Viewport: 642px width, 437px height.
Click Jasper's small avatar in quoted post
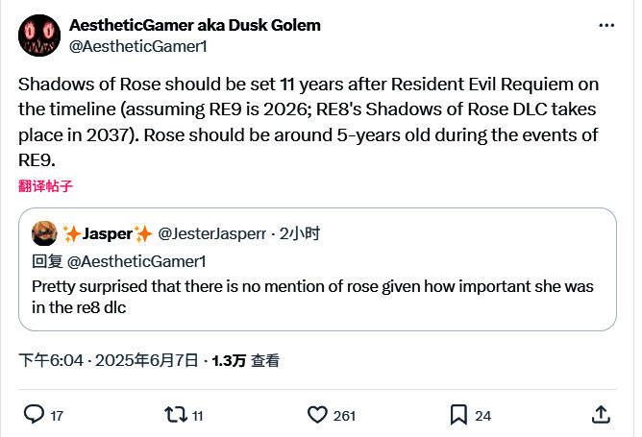[x=44, y=233]
